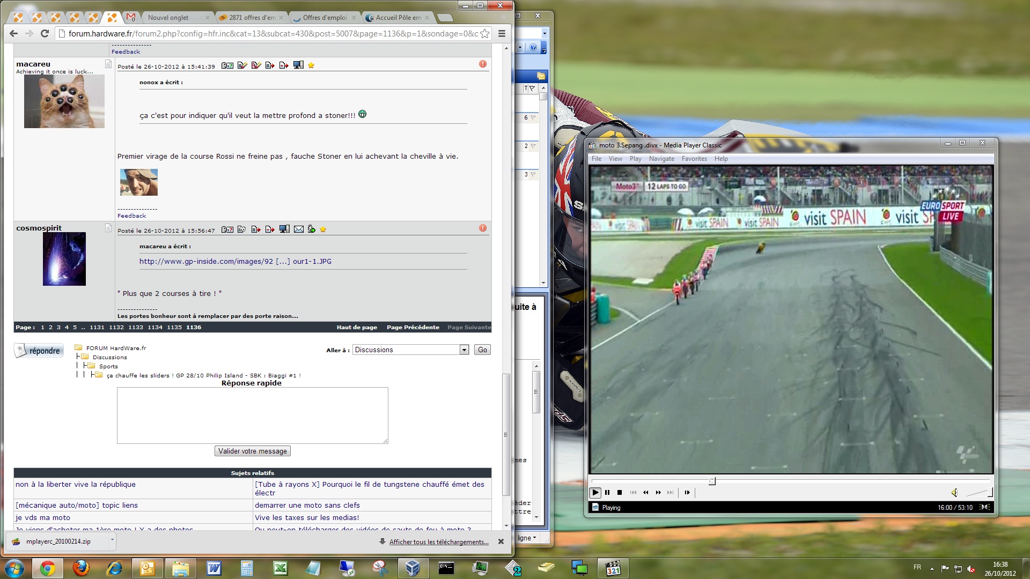This screenshot has width=1030, height=579.
Task: Click the envelope message icon on cosmospirit's post
Action: point(299,229)
